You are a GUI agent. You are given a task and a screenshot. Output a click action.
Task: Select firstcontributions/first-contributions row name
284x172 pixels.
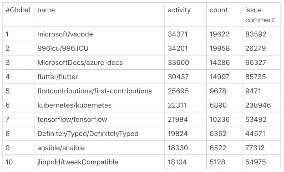[x=95, y=91]
